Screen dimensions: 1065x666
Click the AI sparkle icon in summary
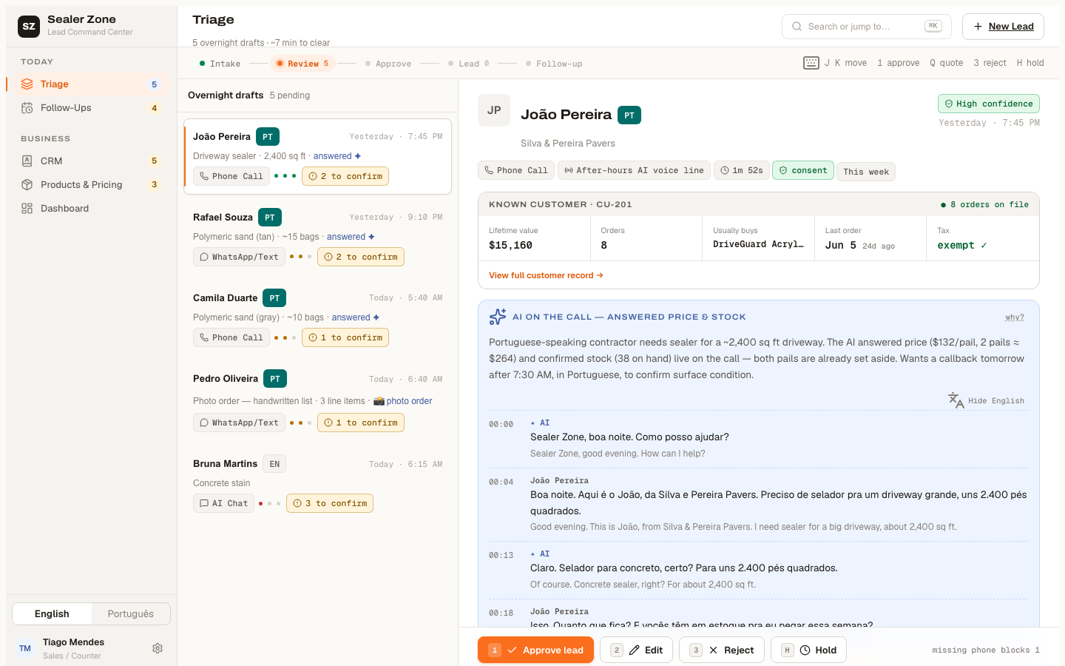tap(498, 317)
